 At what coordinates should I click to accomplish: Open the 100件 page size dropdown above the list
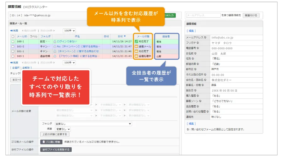click(69, 30)
